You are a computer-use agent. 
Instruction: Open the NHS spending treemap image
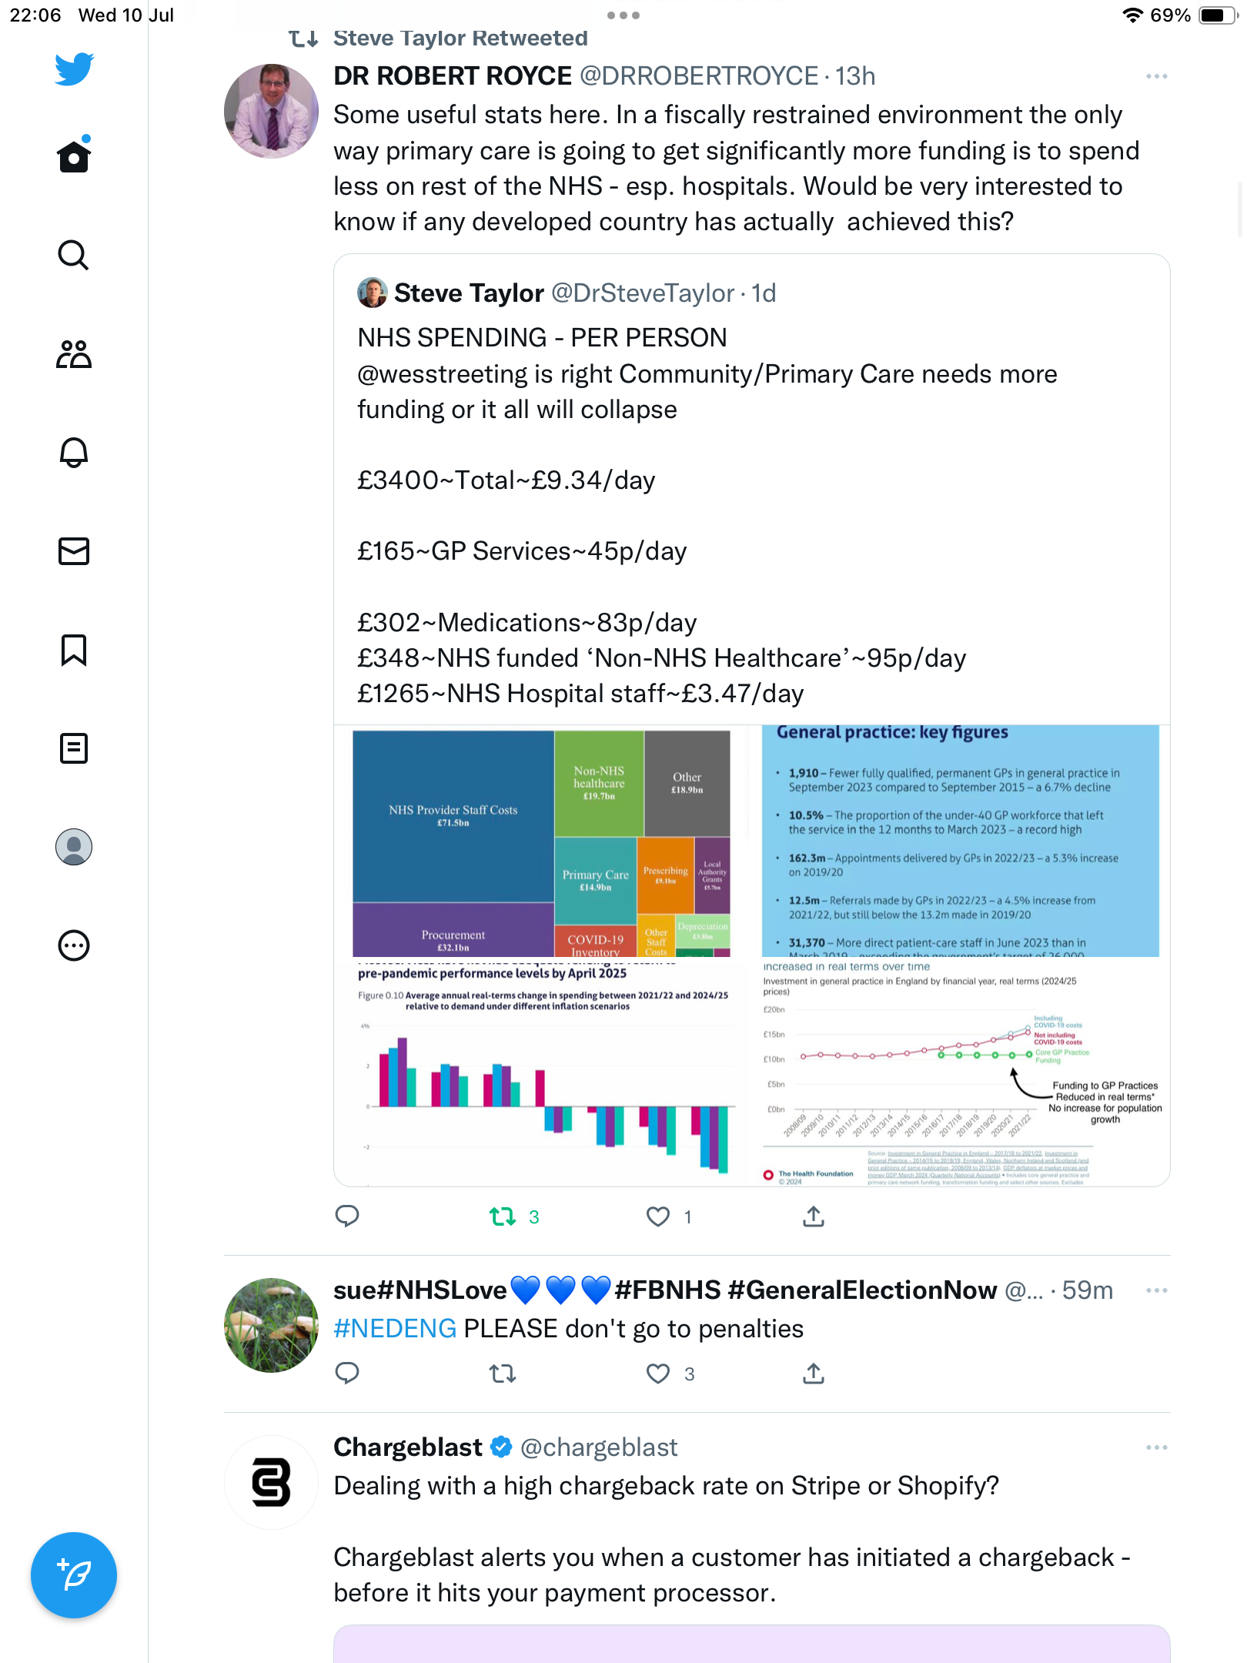(x=542, y=843)
